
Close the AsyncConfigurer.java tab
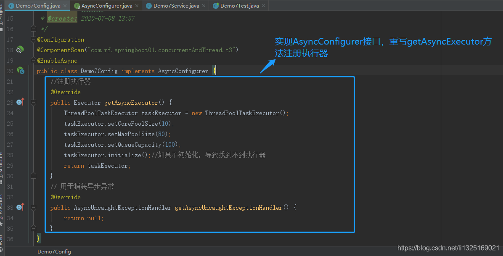[x=137, y=6]
